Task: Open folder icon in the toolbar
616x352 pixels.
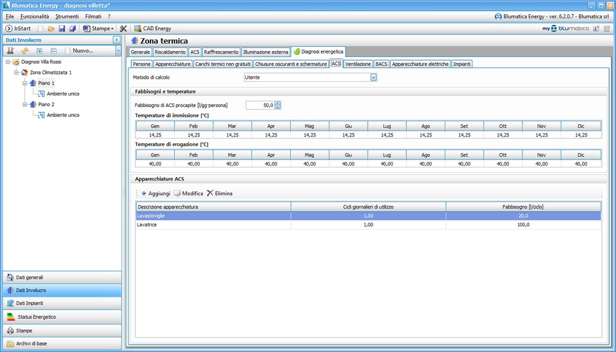Action: tap(51, 29)
